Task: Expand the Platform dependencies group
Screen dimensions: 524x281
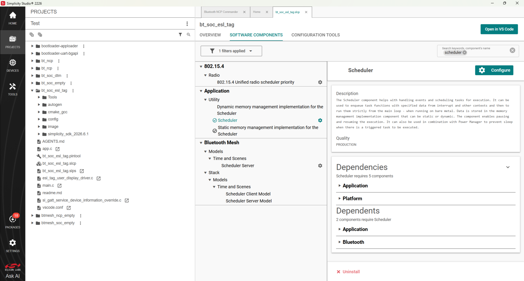Action: (340, 198)
